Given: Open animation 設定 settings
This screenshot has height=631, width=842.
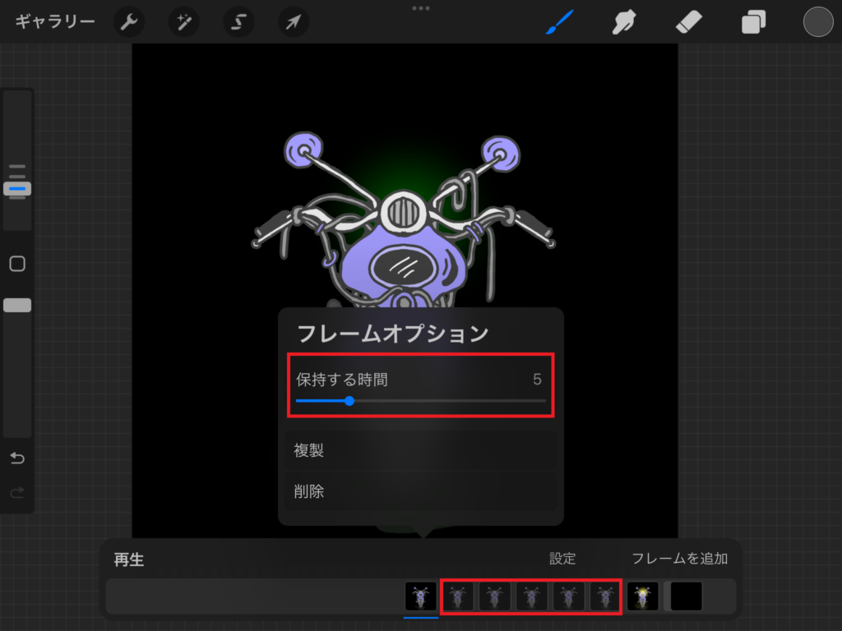Looking at the screenshot, I should click(x=562, y=559).
